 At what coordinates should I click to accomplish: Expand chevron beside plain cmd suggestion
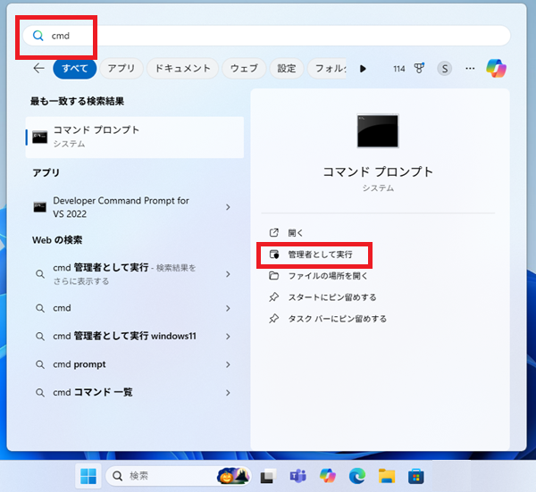tap(228, 308)
